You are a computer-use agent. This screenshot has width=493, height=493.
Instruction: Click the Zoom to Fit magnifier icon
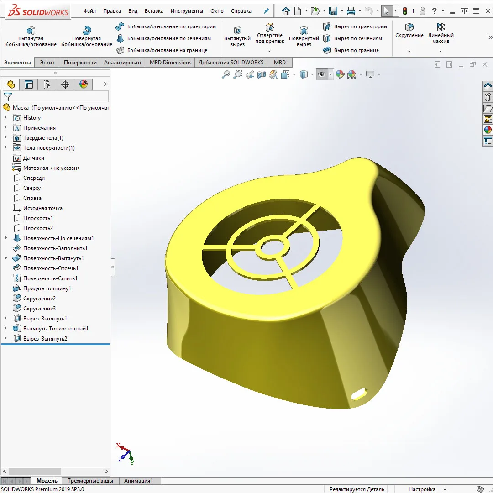(x=226, y=74)
